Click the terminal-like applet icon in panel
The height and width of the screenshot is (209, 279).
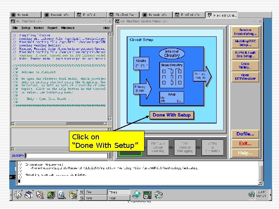click(x=148, y=195)
